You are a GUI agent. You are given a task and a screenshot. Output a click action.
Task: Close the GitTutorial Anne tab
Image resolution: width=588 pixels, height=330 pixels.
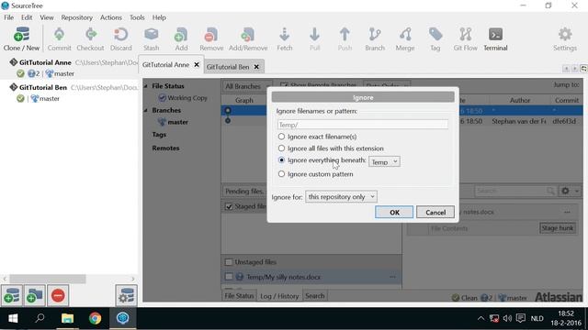pyautogui.click(x=197, y=65)
